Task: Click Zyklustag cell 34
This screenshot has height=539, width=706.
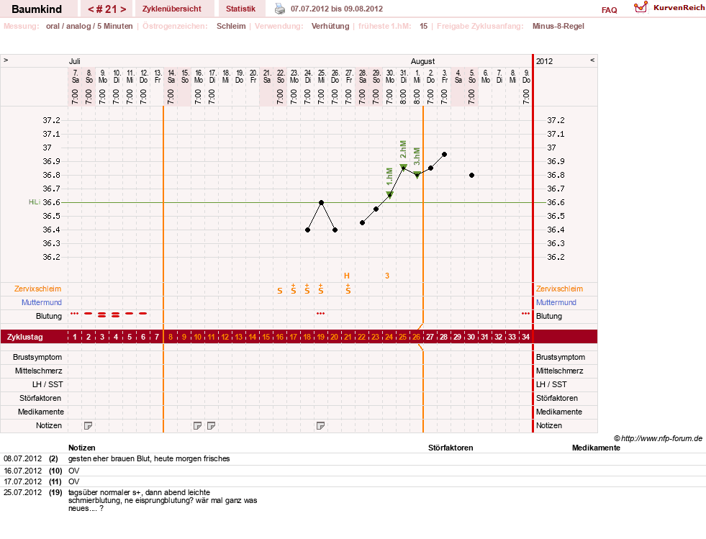Action: pos(525,337)
